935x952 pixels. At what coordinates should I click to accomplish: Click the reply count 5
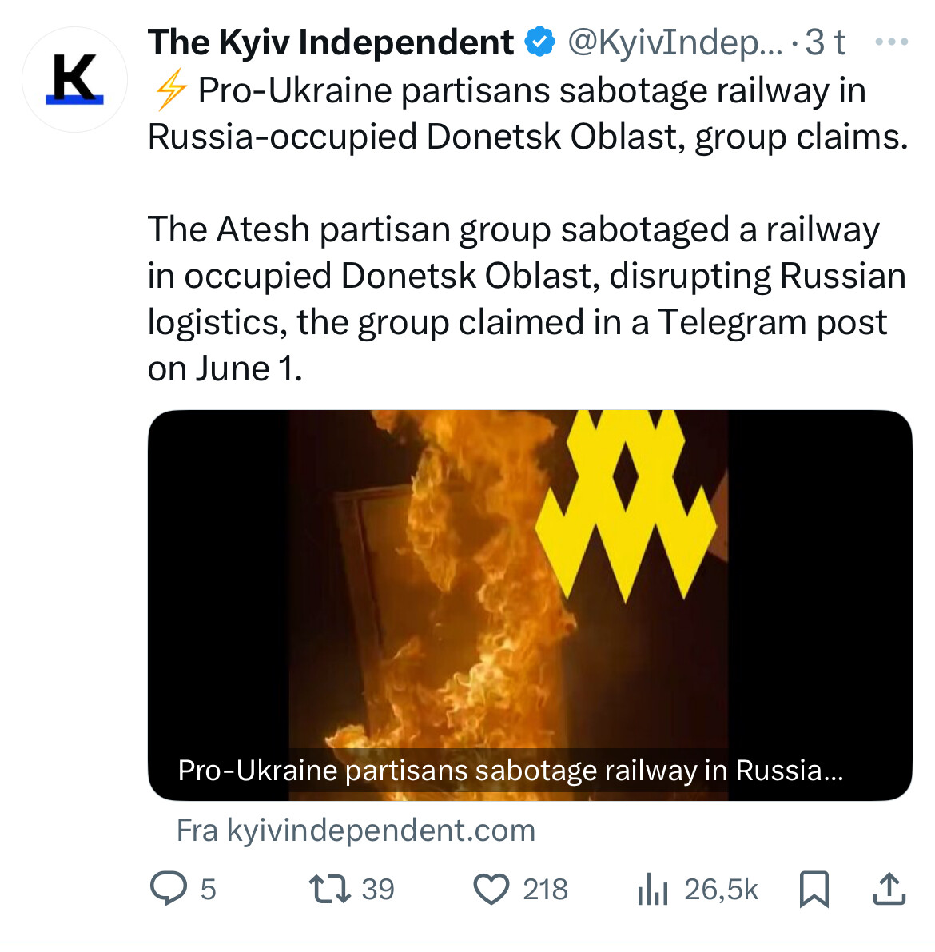tap(209, 890)
